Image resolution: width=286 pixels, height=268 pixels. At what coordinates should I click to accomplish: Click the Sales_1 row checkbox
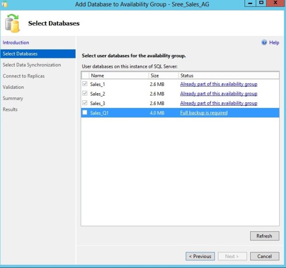click(x=85, y=84)
